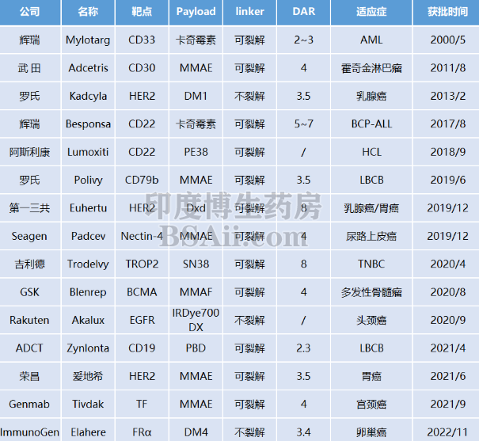479x441 pixels.
Task: Select the Blenrep name cell
Action: tap(88, 292)
